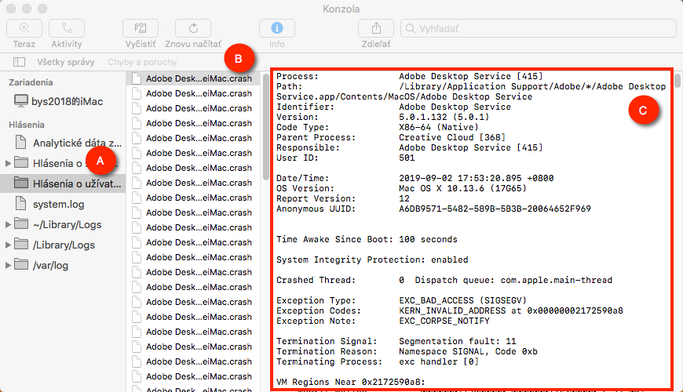The width and height of the screenshot is (683, 392).
Task: Click the Date/Time value 2019-09-02
Action: click(476, 179)
